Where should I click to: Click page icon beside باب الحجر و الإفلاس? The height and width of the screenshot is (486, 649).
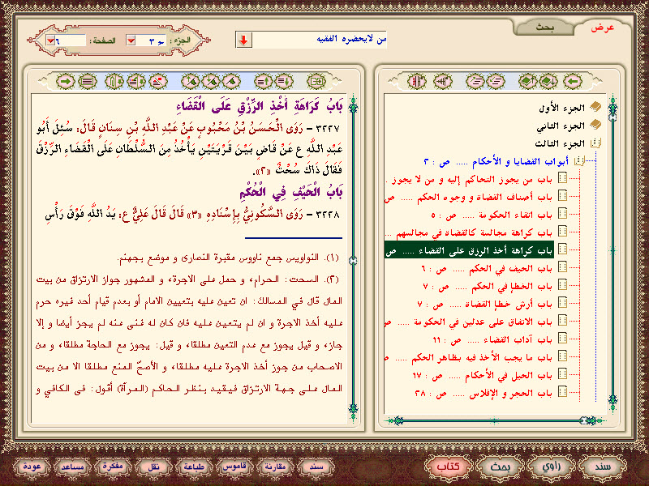[562, 391]
